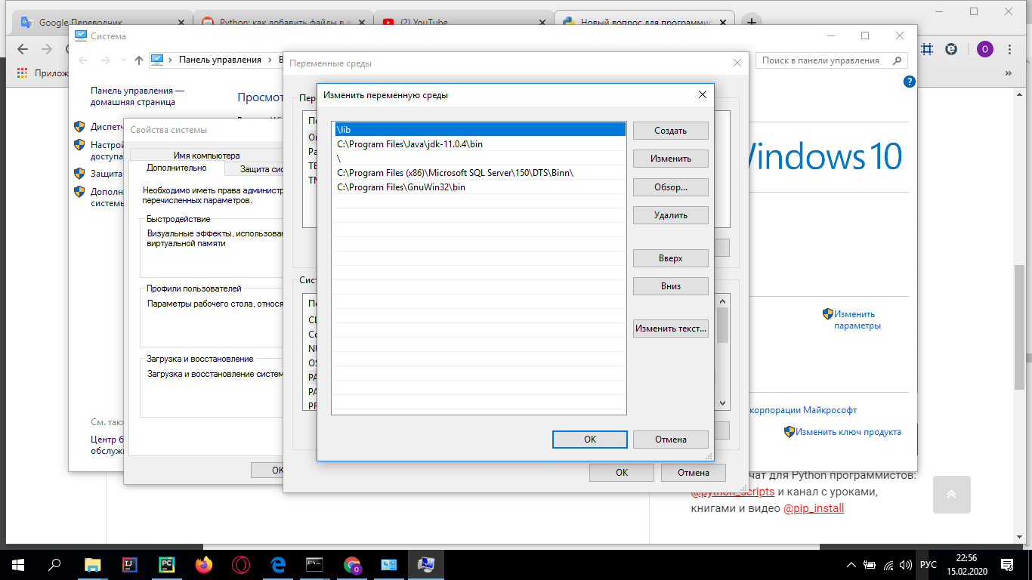Click @pip_install link on webpage
The height and width of the screenshot is (580, 1032).
[814, 508]
